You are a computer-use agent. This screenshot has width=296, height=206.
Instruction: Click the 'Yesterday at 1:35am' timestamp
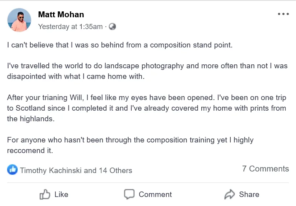[70, 27]
